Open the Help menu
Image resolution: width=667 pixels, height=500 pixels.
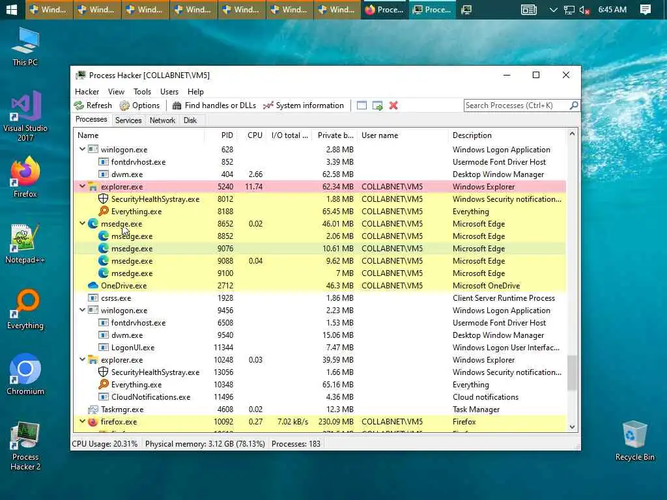click(x=195, y=91)
